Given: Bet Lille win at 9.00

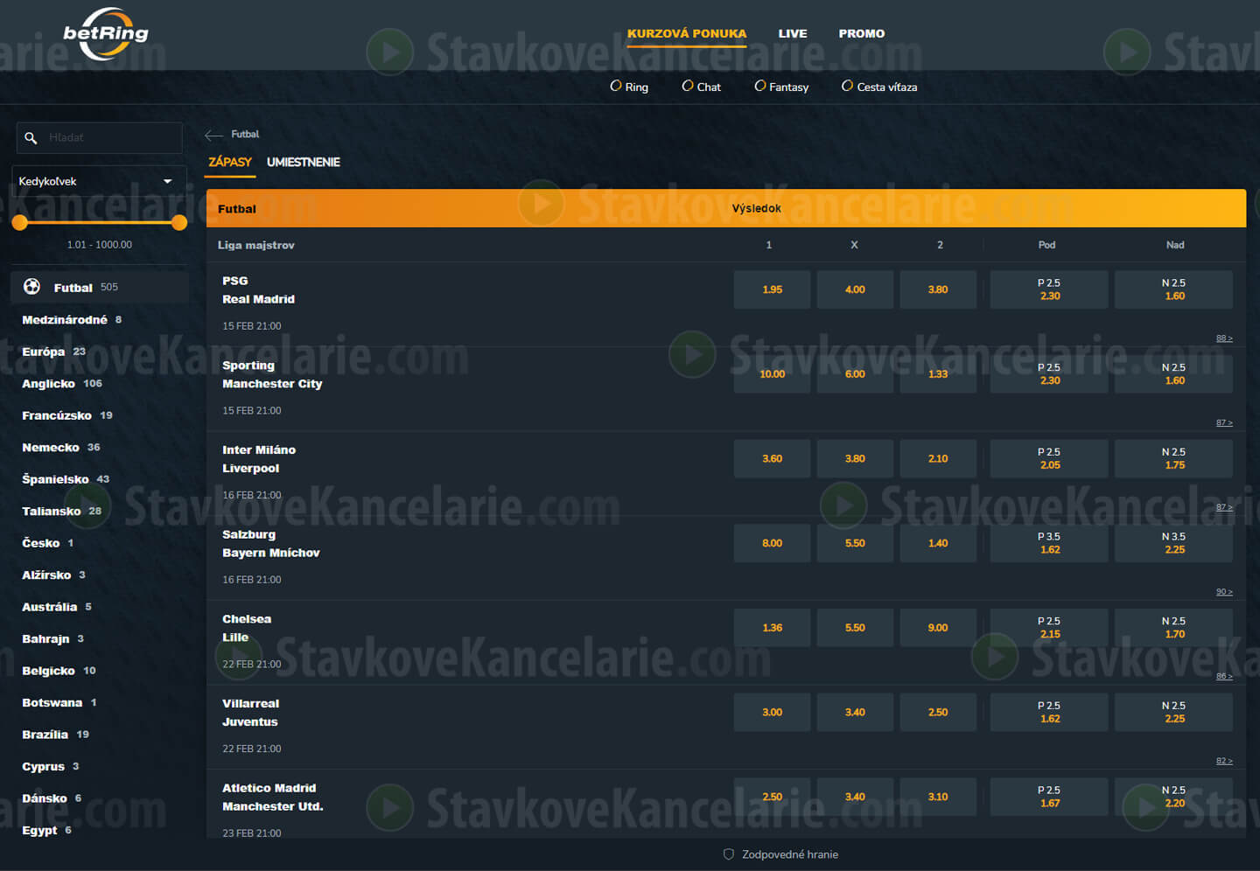Looking at the screenshot, I should [x=938, y=628].
